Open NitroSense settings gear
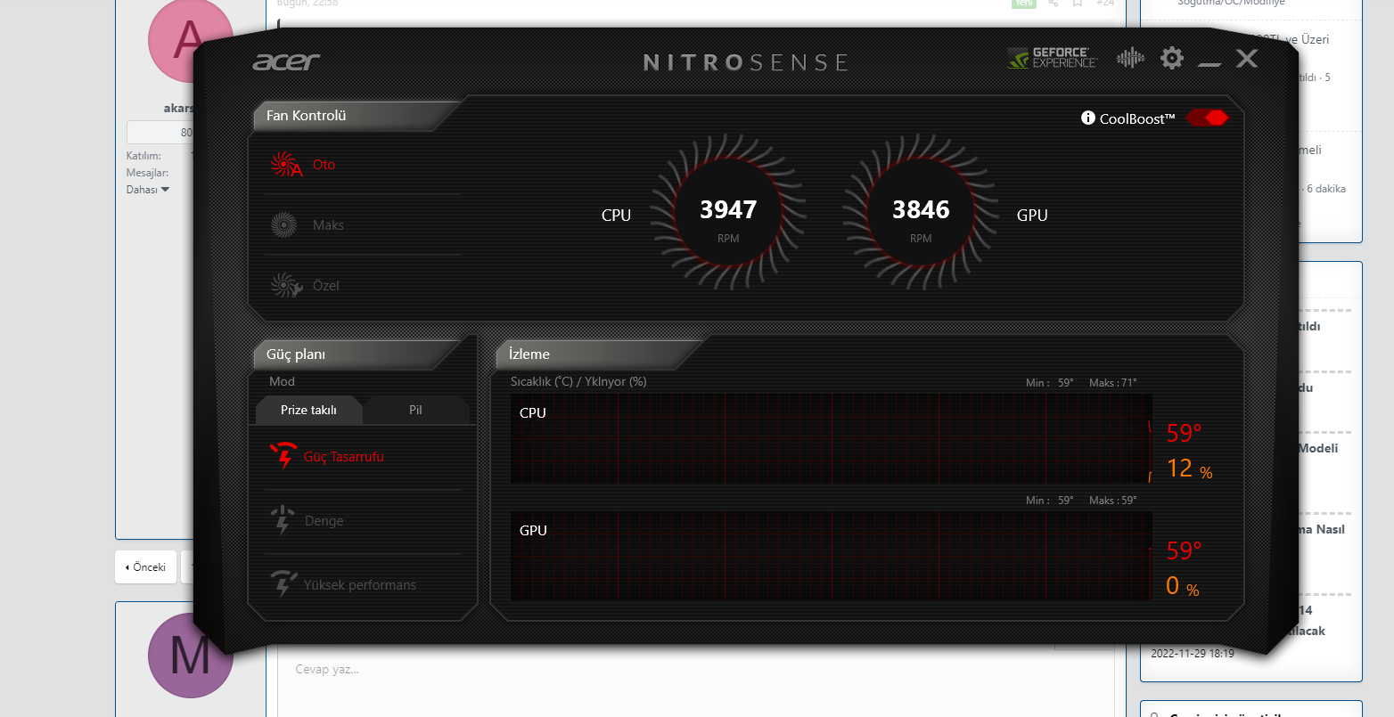 [x=1172, y=59]
